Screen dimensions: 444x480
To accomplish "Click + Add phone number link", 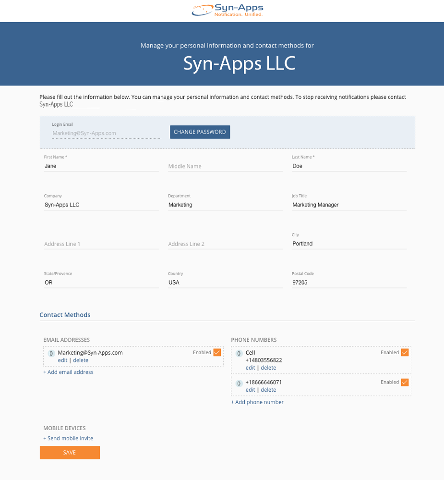I will (x=257, y=402).
